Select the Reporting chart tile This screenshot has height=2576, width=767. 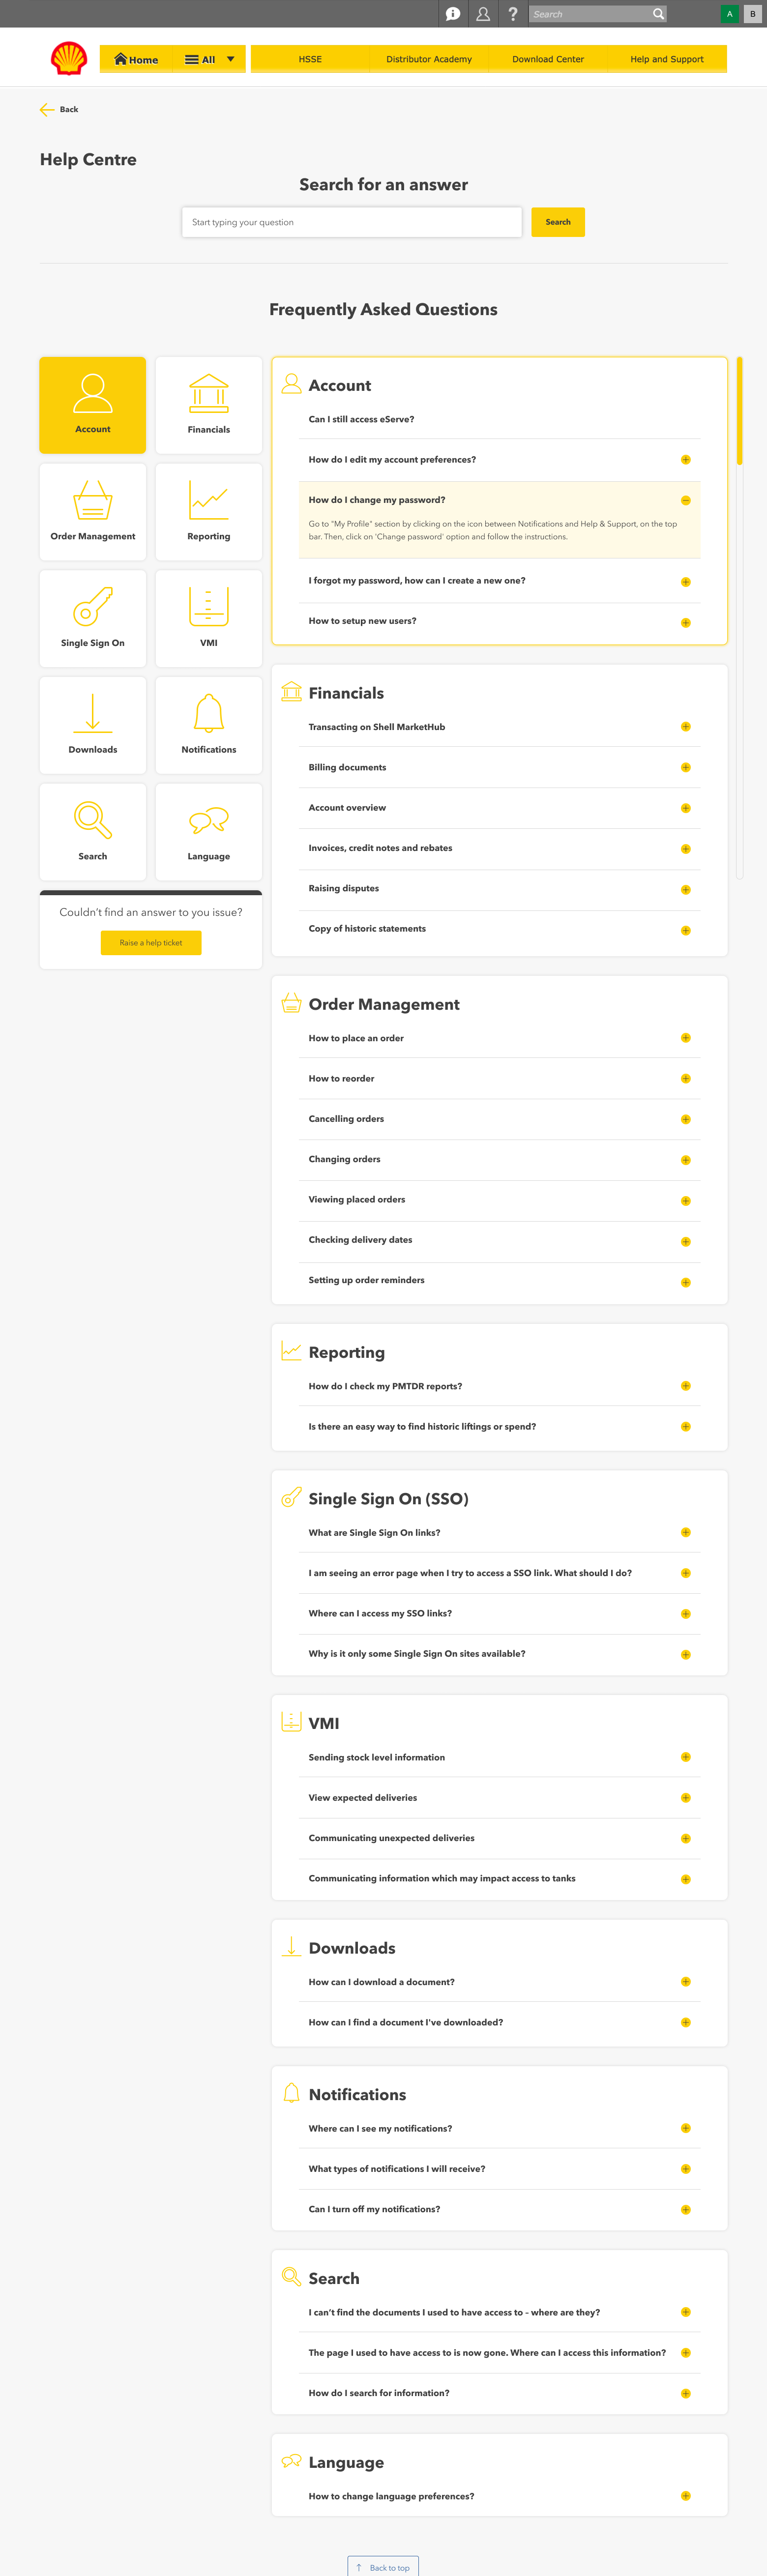[x=209, y=512]
